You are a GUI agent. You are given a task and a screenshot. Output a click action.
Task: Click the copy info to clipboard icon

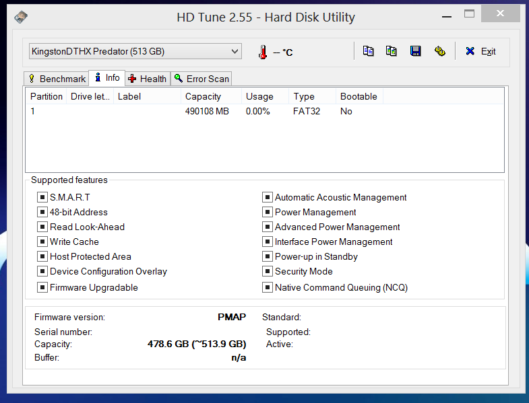[368, 51]
